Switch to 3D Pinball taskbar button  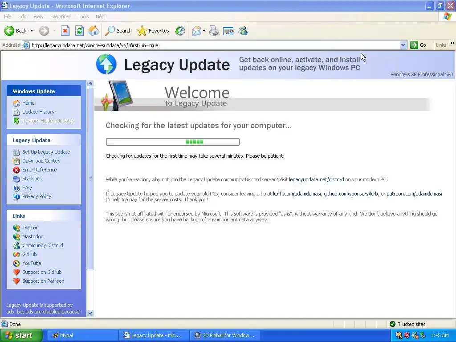tap(225, 335)
